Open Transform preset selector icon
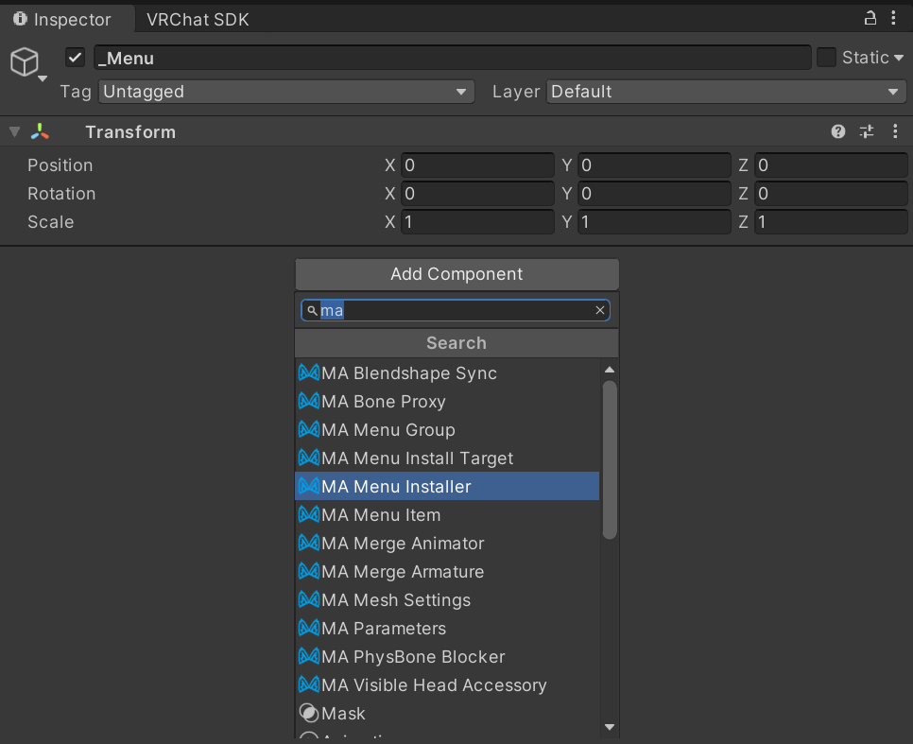 (867, 131)
